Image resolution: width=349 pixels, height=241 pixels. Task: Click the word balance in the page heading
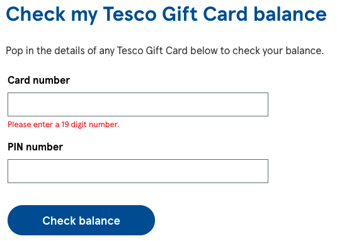tap(290, 14)
